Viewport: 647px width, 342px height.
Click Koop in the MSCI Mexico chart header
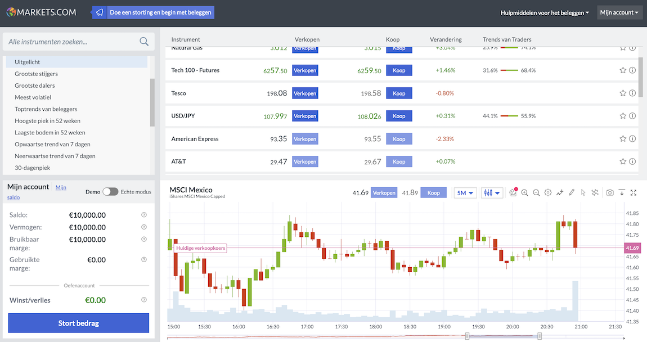pos(433,193)
